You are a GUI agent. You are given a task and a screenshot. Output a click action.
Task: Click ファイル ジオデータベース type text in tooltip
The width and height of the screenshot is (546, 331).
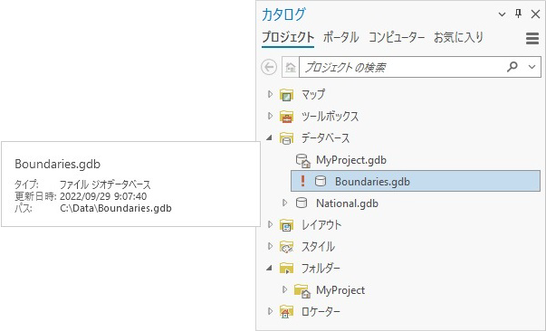point(105,184)
